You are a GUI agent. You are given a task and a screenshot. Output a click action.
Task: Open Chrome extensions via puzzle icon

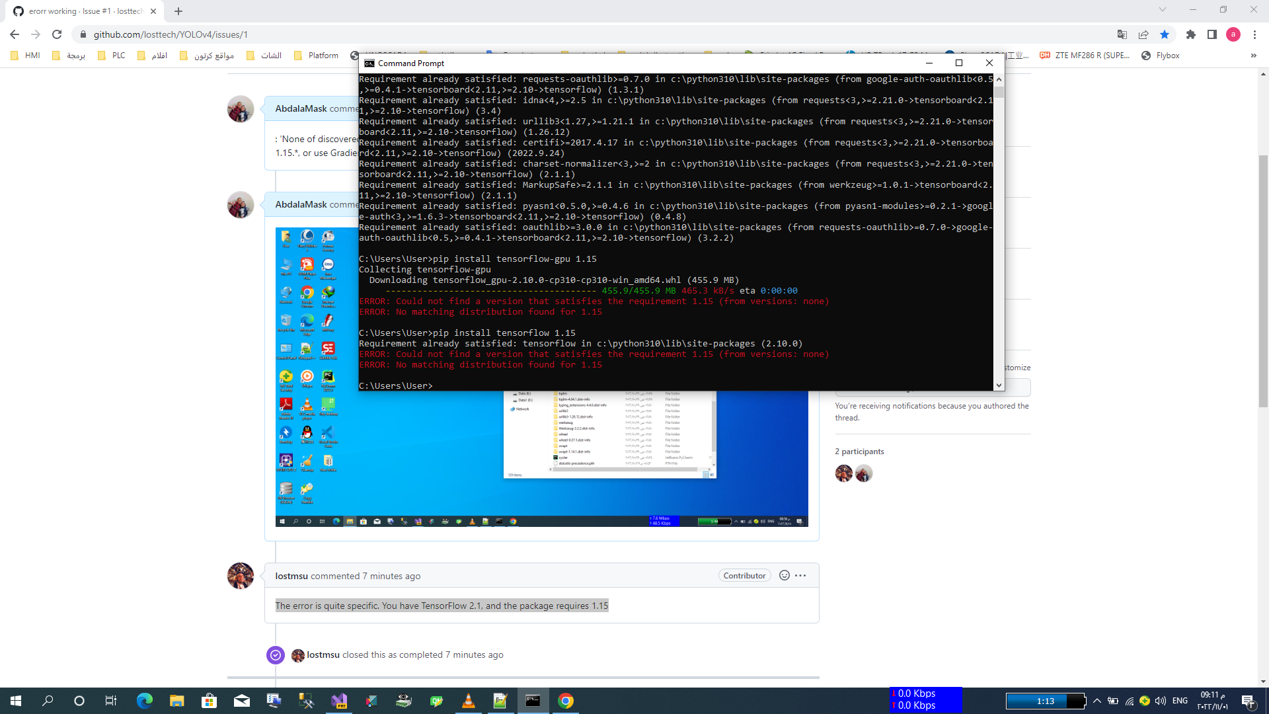1190,34
